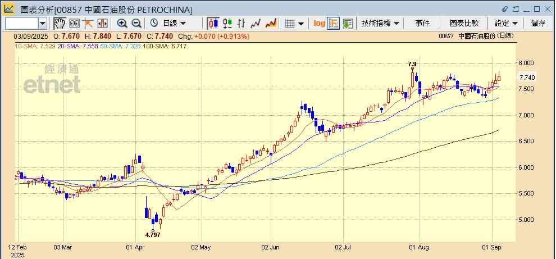
Task: Click the green download arrow icon
Action: pos(348,24)
